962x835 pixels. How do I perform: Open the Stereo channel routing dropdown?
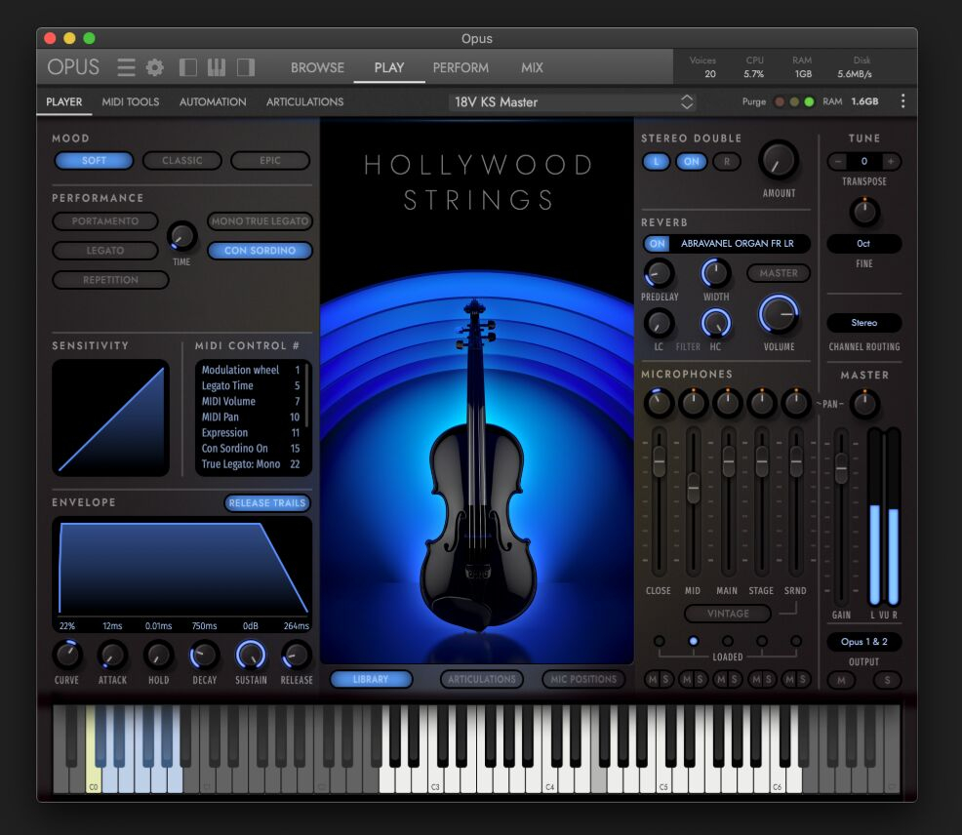[863, 323]
